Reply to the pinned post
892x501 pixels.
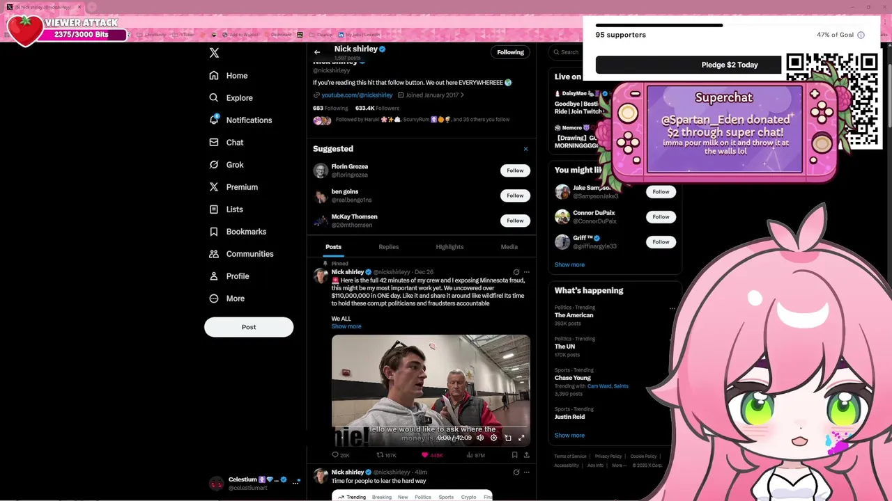(x=335, y=455)
